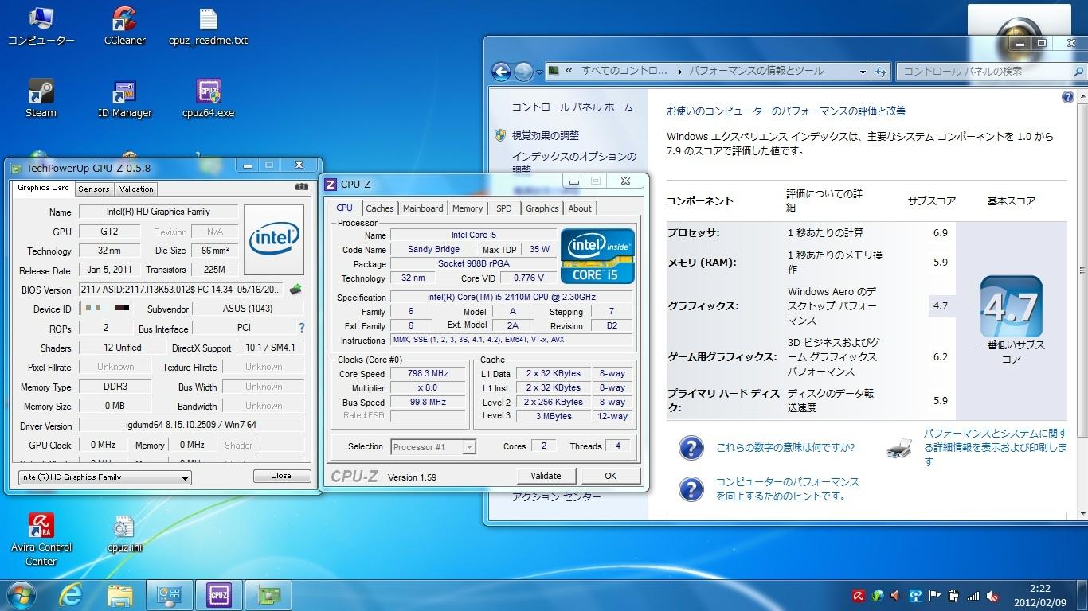Open the SPD tab in CPU-Z
This screenshot has width=1088, height=611.
(504, 208)
